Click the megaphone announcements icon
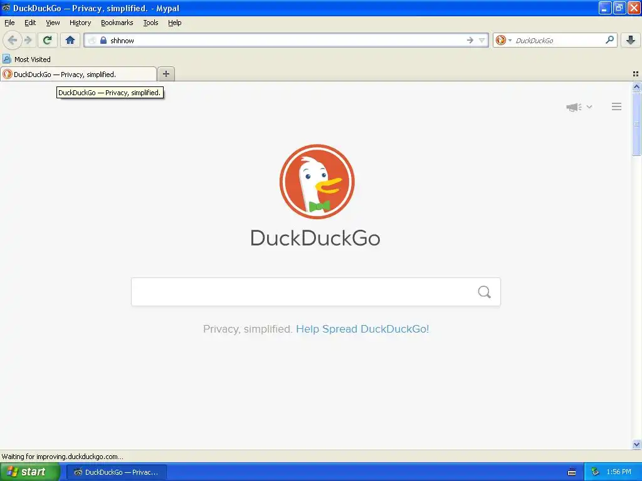642x481 pixels. 574,107
